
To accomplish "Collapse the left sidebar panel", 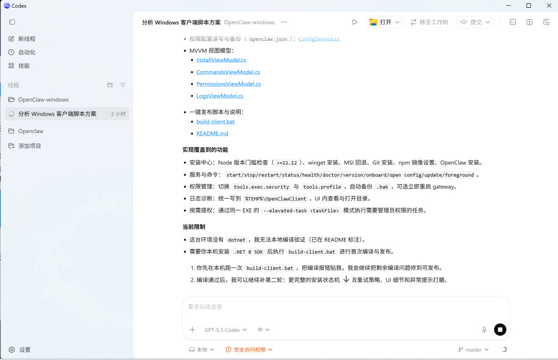I will tap(12, 22).
